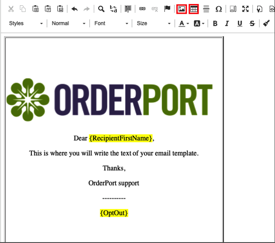The height and width of the screenshot is (243, 275).
Task: Click the 'OrderPort support' signature line
Action: 114,183
